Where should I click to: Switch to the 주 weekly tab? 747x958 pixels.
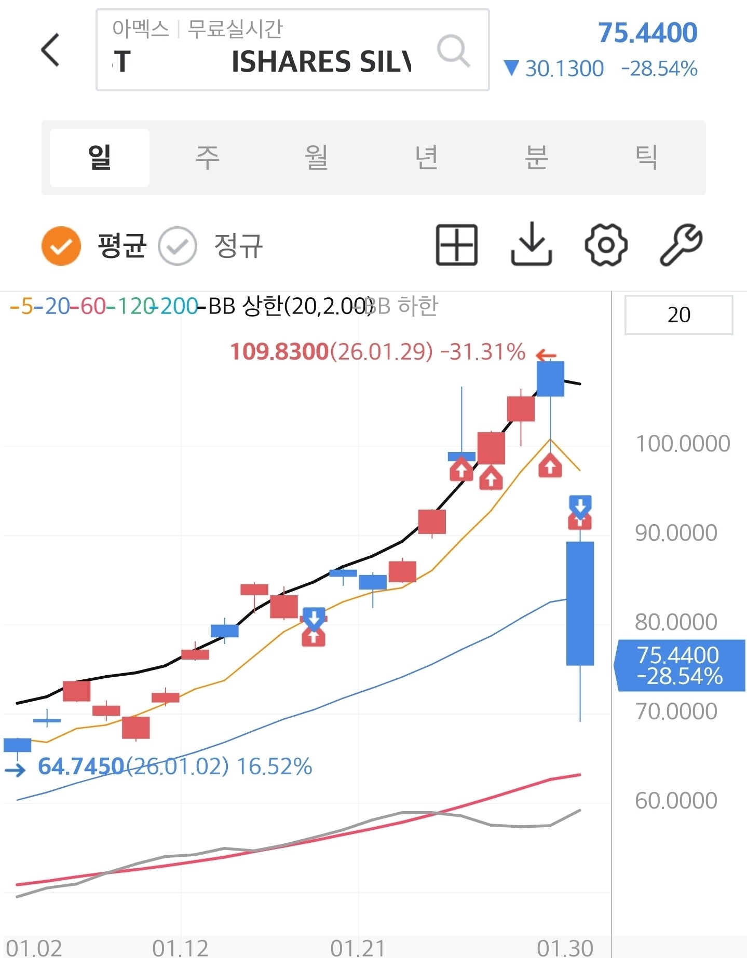coord(208,158)
